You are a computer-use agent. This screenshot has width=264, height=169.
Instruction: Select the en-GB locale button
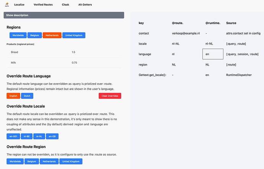(x=52, y=136)
